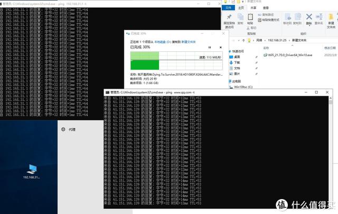Click the ping www.qq.com cmd window icon

pos(107,92)
